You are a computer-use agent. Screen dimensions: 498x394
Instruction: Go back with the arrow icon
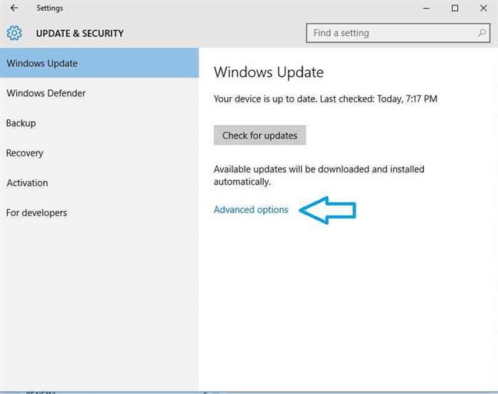coord(14,8)
